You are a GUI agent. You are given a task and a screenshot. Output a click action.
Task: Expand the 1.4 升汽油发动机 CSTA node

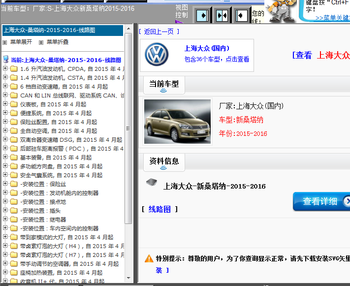point(5,77)
